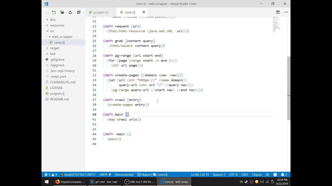Screen dimensions: 332x186
Task: Switch to Firefox clojure/core.async taskbar item
Action: (70, 182)
